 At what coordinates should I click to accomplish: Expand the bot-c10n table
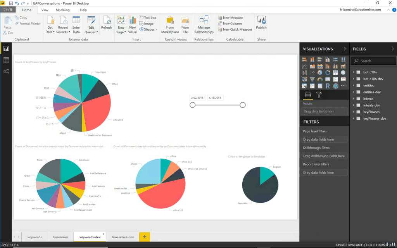pos(354,72)
